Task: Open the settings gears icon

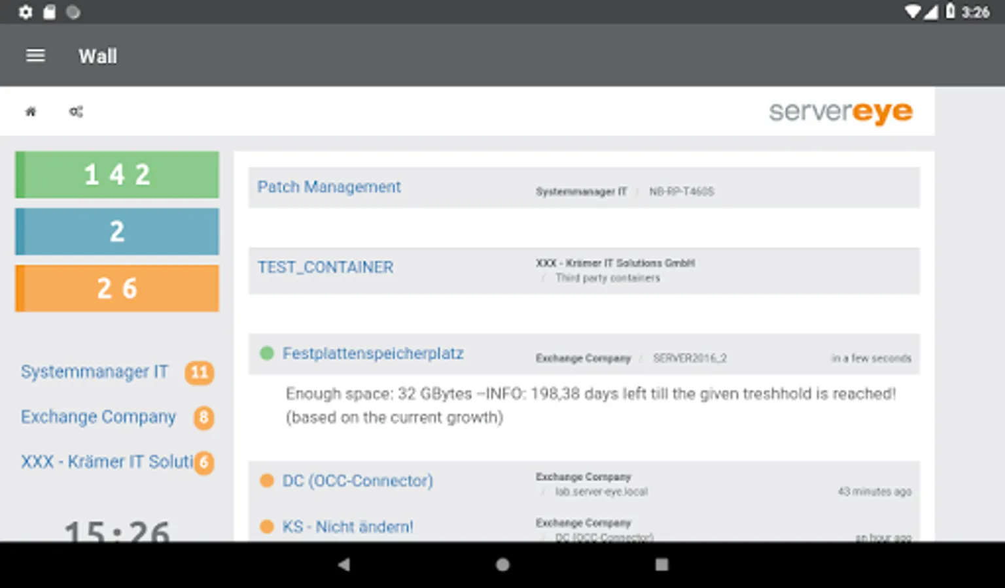Action: point(76,112)
